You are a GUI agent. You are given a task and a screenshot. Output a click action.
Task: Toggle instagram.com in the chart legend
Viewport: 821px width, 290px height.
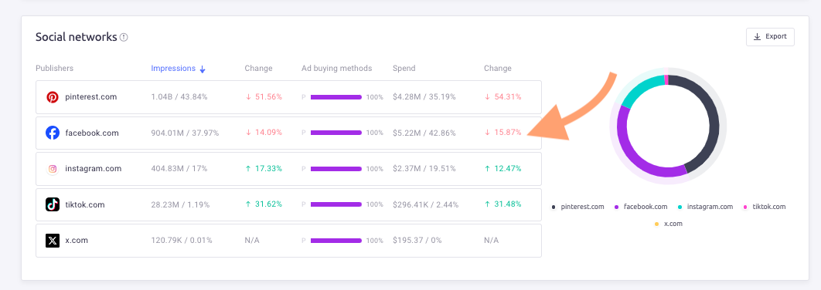tap(705, 207)
